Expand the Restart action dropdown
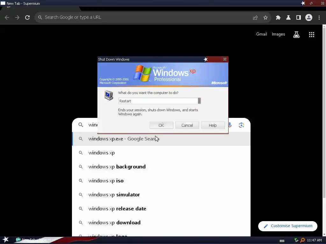Viewport: 326px width, 244px height. (x=199, y=101)
